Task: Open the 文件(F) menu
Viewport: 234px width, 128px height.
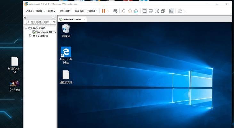Action: (29, 11)
